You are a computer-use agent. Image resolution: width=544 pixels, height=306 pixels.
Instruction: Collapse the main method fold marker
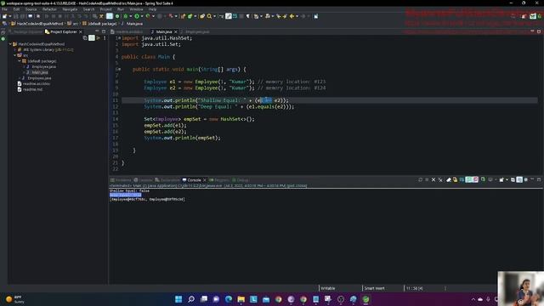tap(119, 69)
